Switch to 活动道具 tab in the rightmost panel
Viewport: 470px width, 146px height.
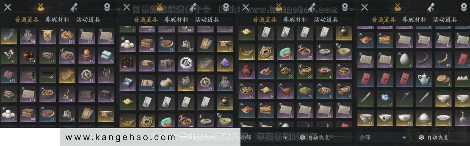pos(444,20)
